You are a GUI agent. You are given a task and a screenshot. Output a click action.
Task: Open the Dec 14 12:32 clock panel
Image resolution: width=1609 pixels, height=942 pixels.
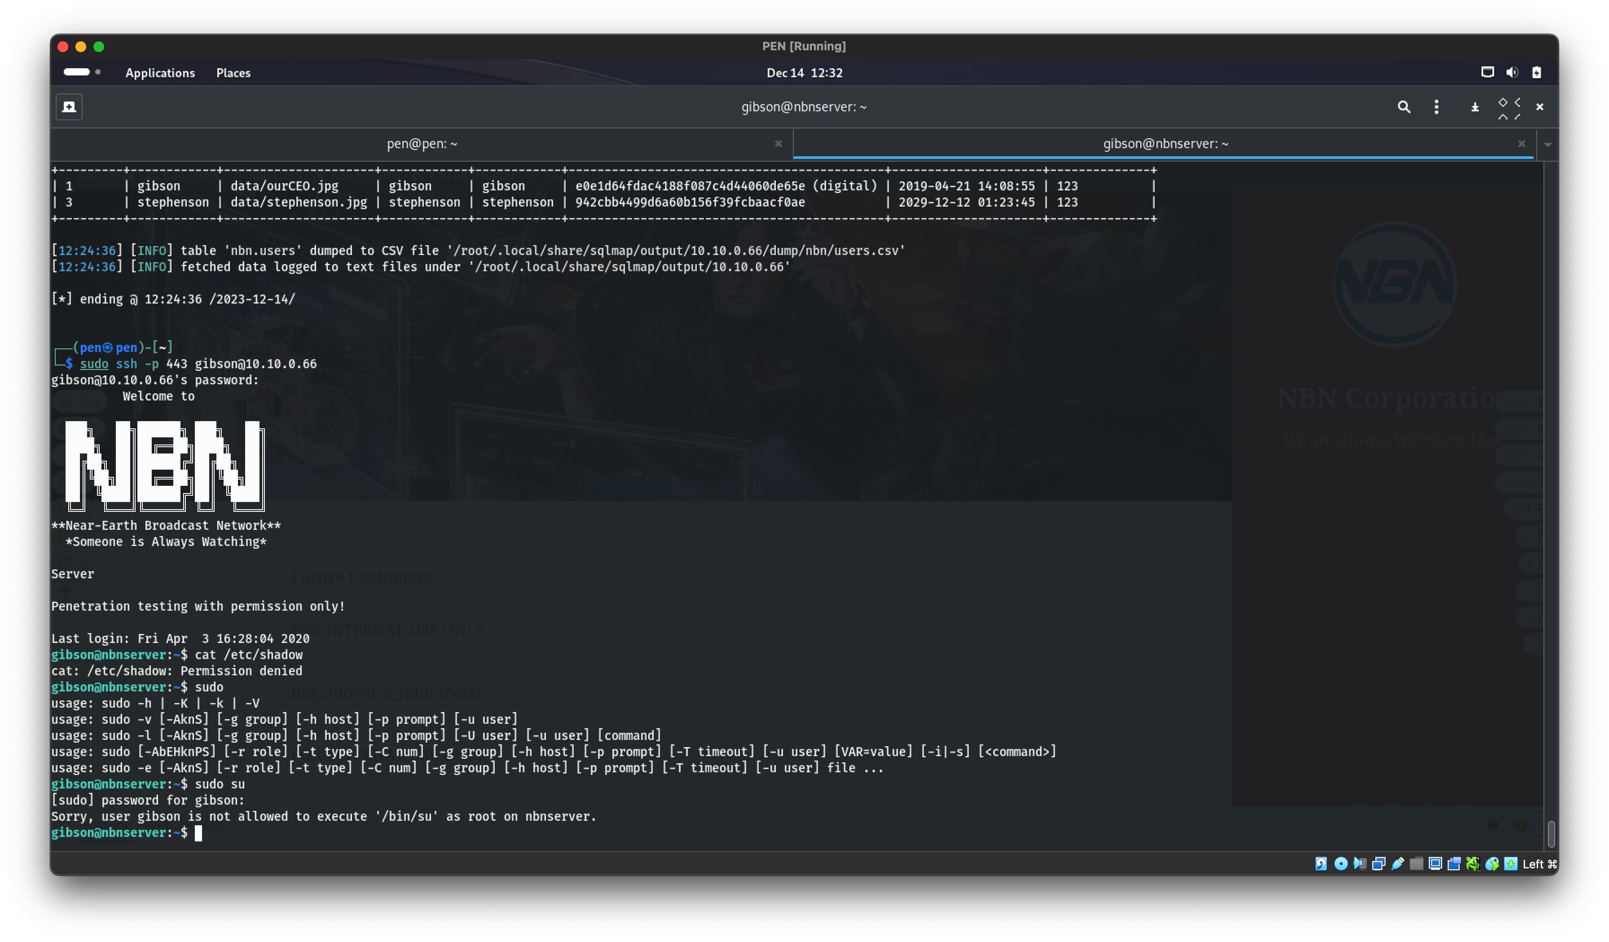[x=804, y=73]
